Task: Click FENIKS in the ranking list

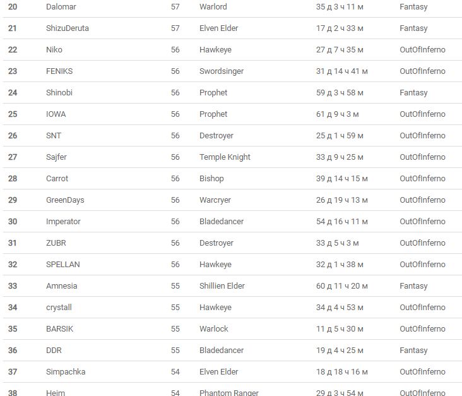Action: [x=59, y=71]
